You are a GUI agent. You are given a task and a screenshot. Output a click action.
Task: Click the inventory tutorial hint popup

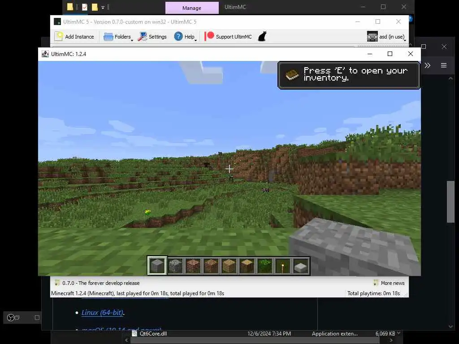(349, 75)
